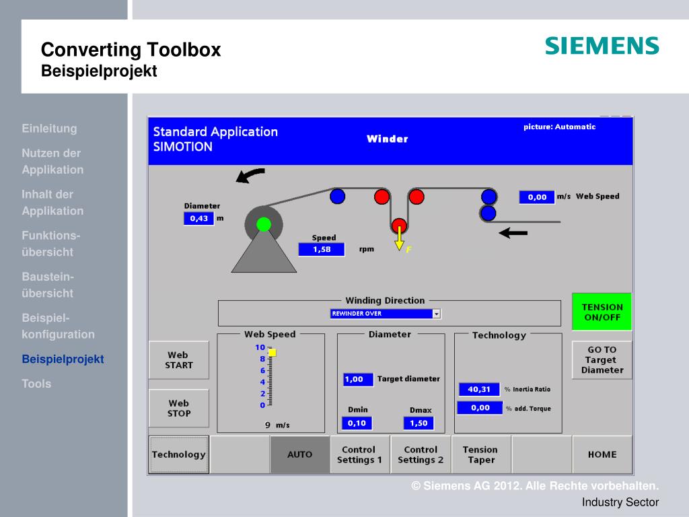Screen dimensions: 689x517
Task: Click the Web STOP button
Action: point(179,408)
